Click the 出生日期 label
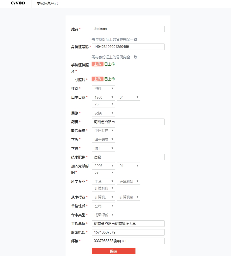Viewport: 231px width, 256px height. pyautogui.click(x=78, y=97)
